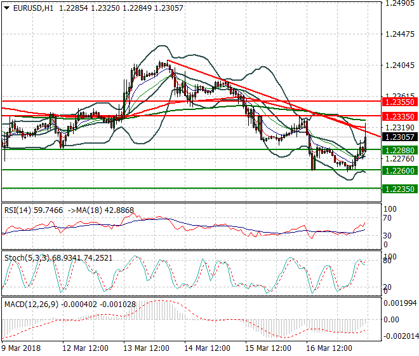Click the 1.24475 price scale value
The width and height of the screenshot is (419, 356).
click(400, 34)
